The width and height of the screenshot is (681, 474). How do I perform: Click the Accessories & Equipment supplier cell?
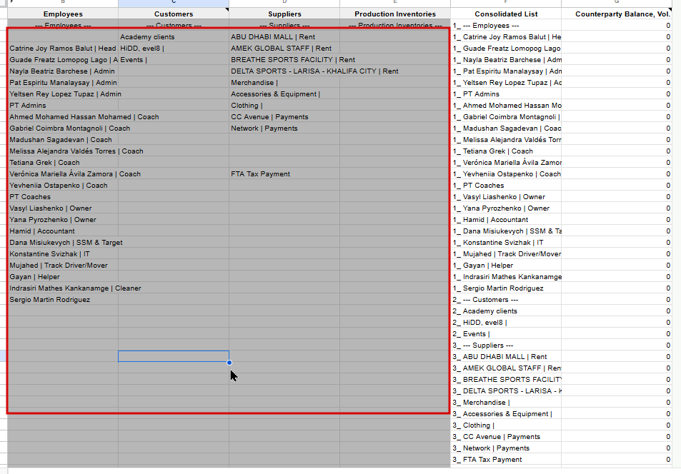coord(284,94)
